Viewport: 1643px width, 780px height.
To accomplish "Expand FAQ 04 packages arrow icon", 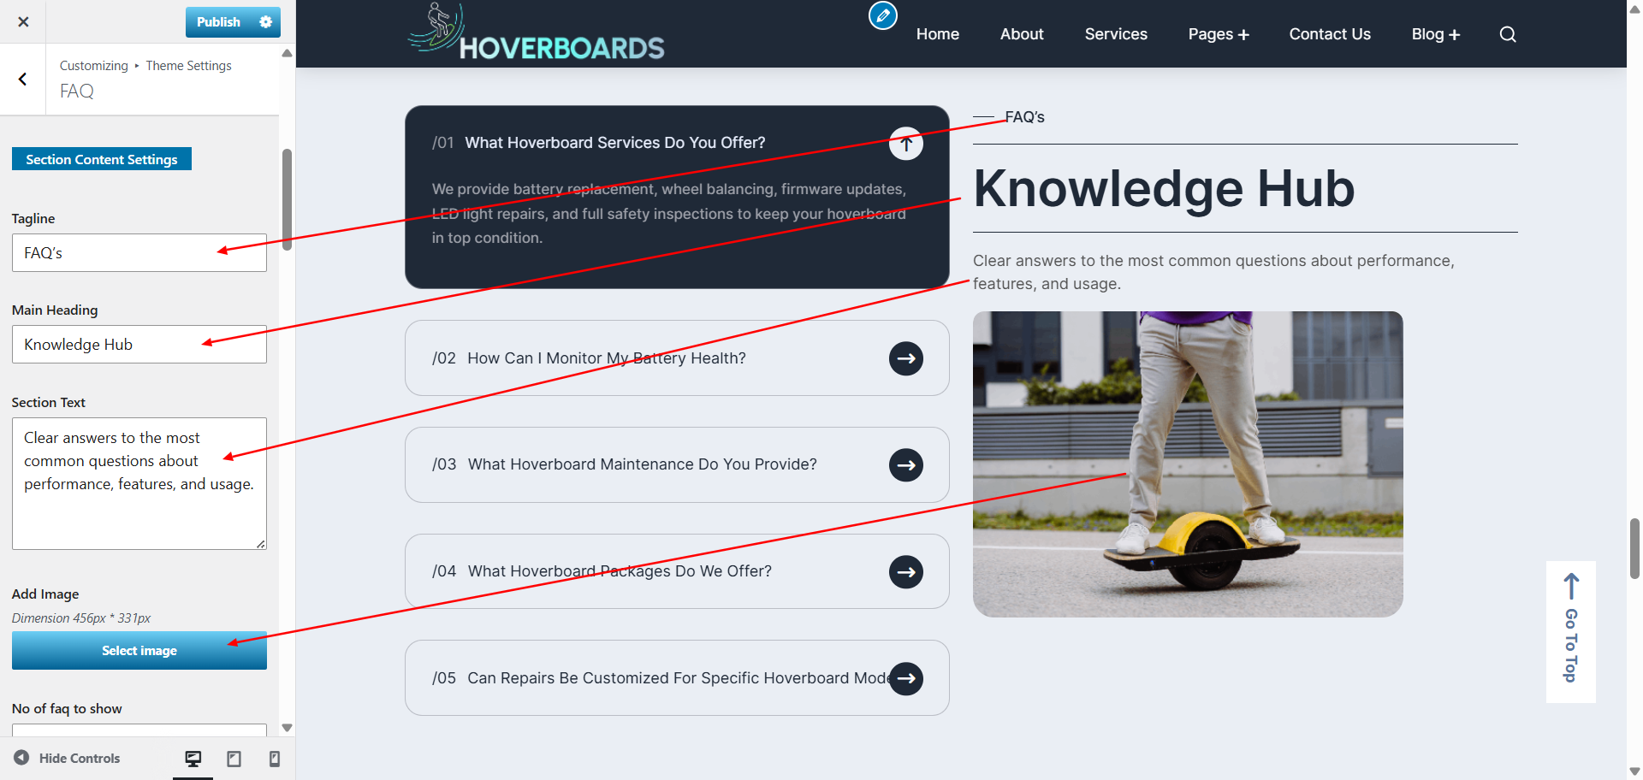I will coord(905,572).
